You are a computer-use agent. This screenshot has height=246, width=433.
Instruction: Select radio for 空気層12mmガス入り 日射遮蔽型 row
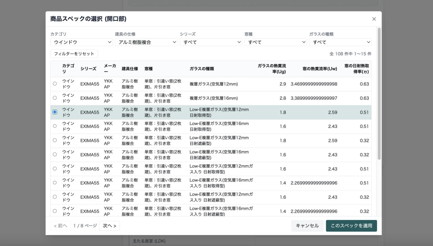pos(55,197)
